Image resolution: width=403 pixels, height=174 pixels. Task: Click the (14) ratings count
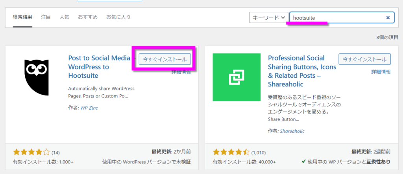pyautogui.click(x=55, y=153)
